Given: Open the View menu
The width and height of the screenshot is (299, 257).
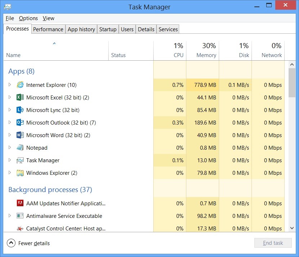Looking at the screenshot, I should [48, 18].
